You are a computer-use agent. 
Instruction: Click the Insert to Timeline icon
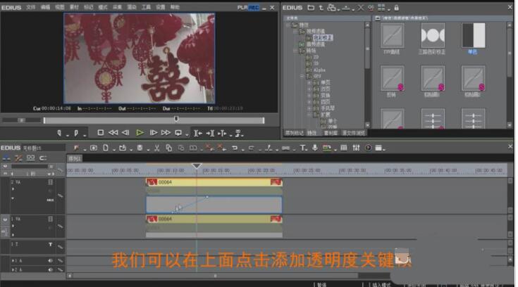(198, 133)
